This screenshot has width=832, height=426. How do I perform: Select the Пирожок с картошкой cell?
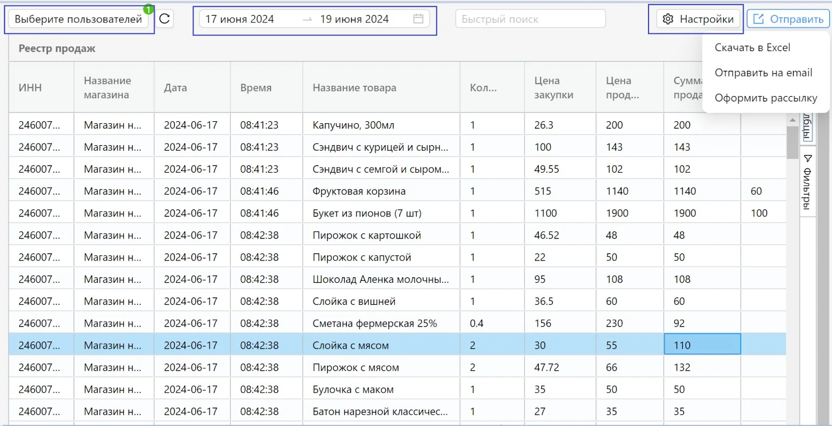tap(381, 235)
